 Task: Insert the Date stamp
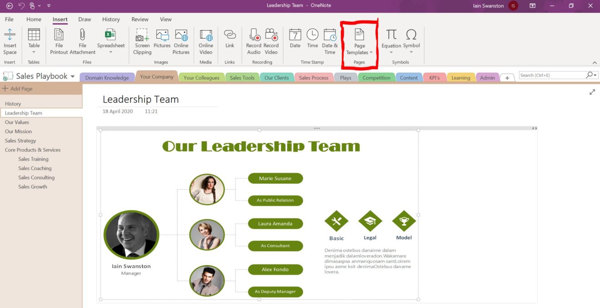pyautogui.click(x=295, y=35)
